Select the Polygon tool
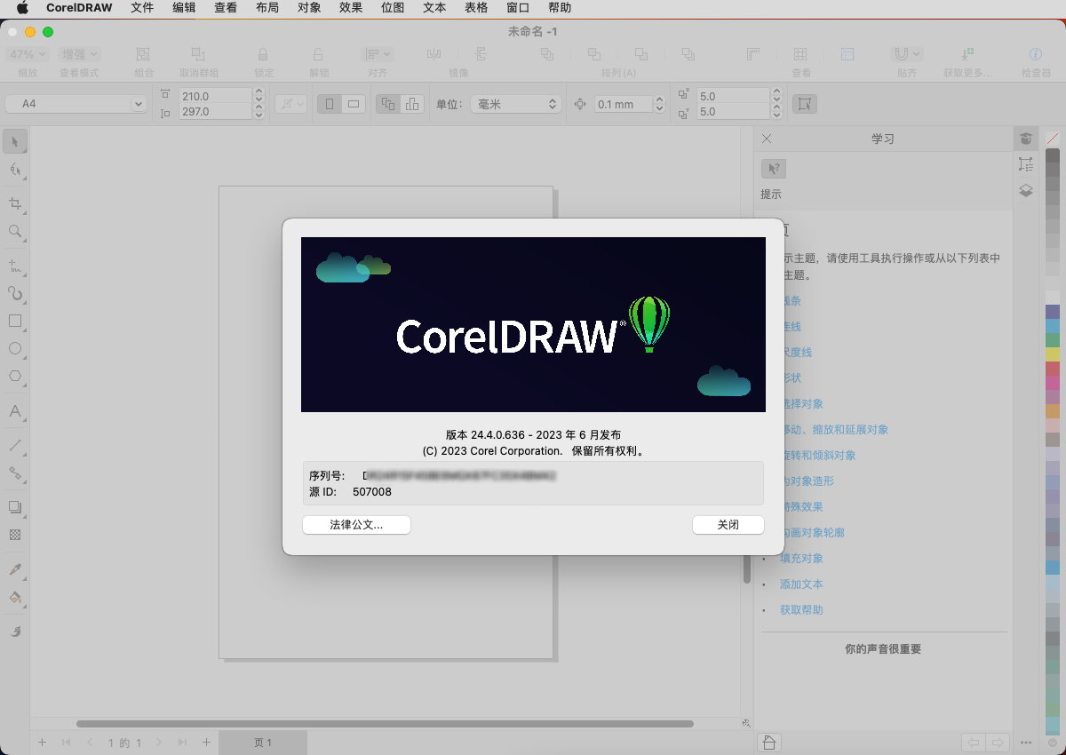1066x755 pixels. [15, 376]
